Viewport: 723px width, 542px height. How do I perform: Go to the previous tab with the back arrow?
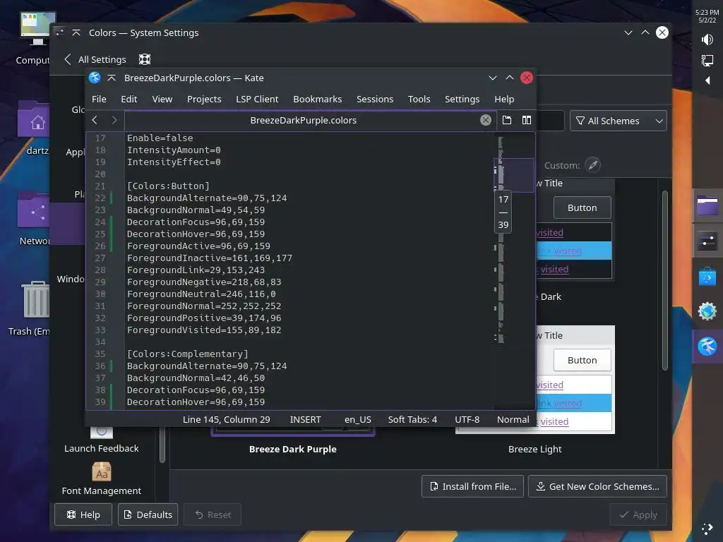click(95, 120)
